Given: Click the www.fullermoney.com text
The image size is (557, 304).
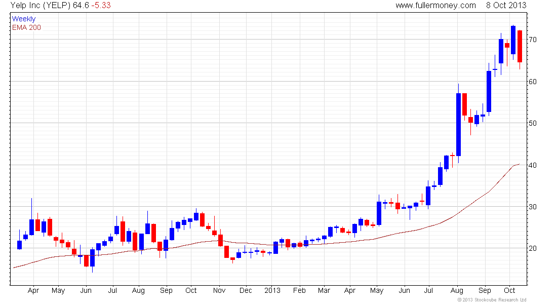Looking at the screenshot, I should tap(435, 6).
